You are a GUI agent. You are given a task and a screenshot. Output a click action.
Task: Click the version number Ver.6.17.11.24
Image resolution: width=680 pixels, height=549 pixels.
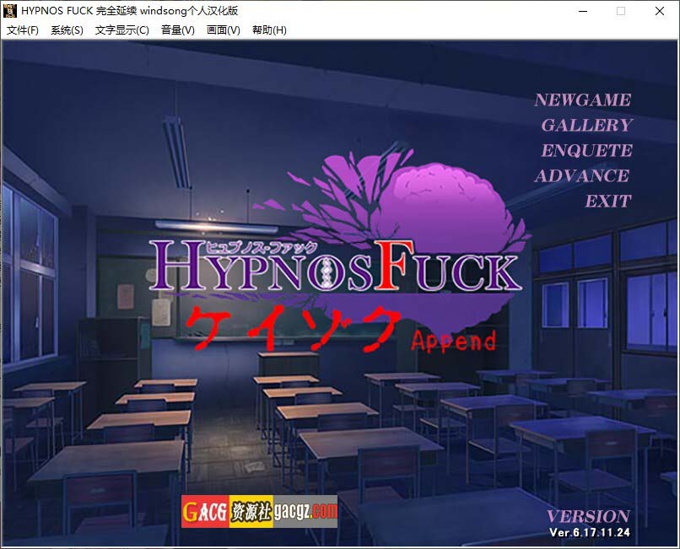pyautogui.click(x=590, y=532)
